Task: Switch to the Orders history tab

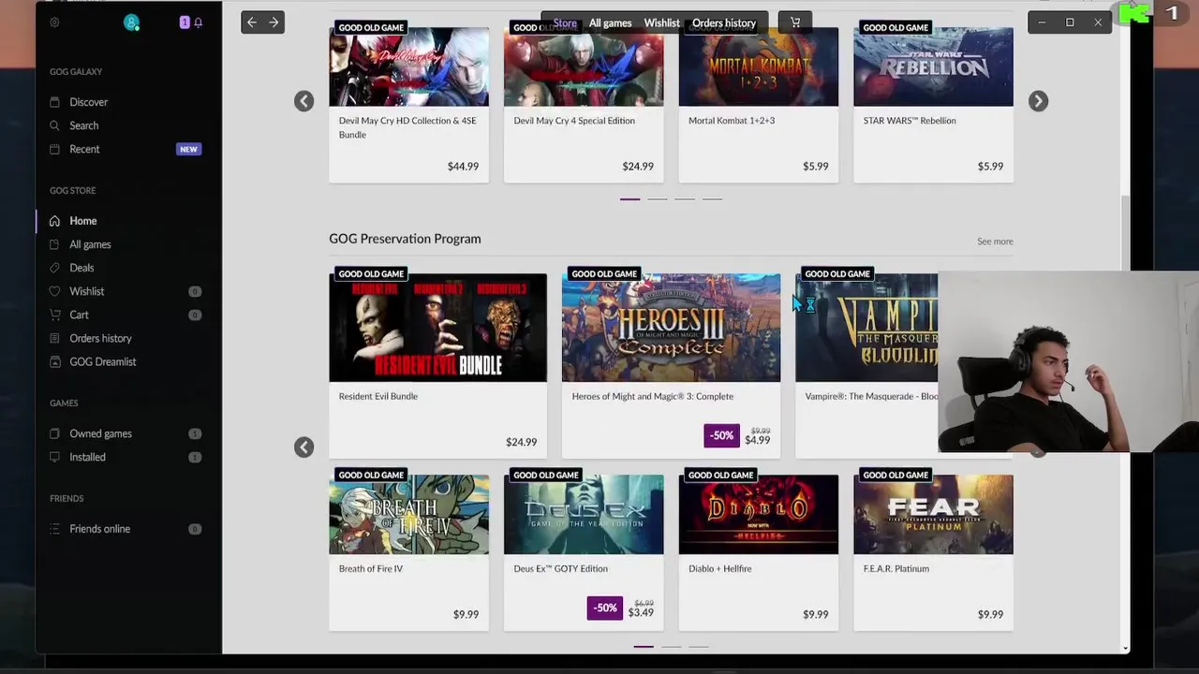Action: coord(724,22)
